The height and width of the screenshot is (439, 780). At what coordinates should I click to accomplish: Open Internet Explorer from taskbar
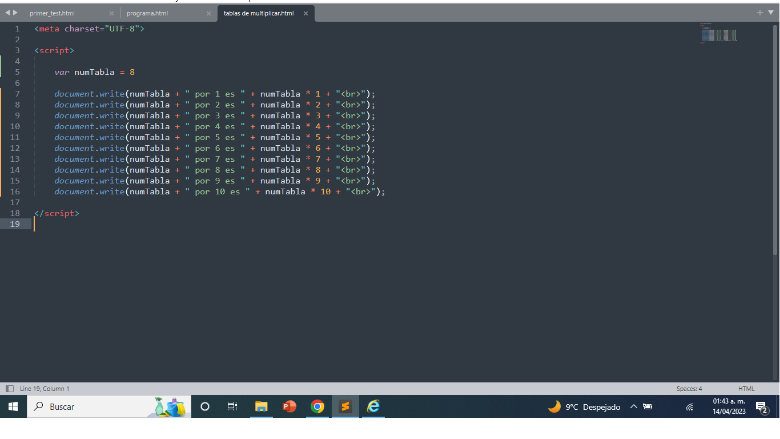click(x=373, y=406)
